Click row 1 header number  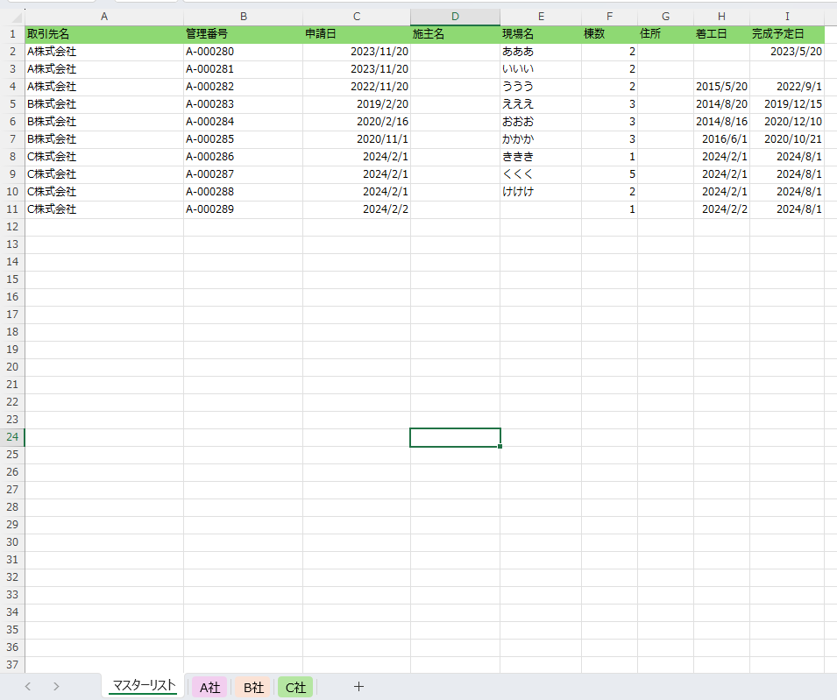pyautogui.click(x=12, y=34)
